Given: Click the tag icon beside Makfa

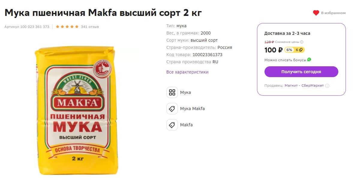Looking at the screenshot, I should (172, 125).
